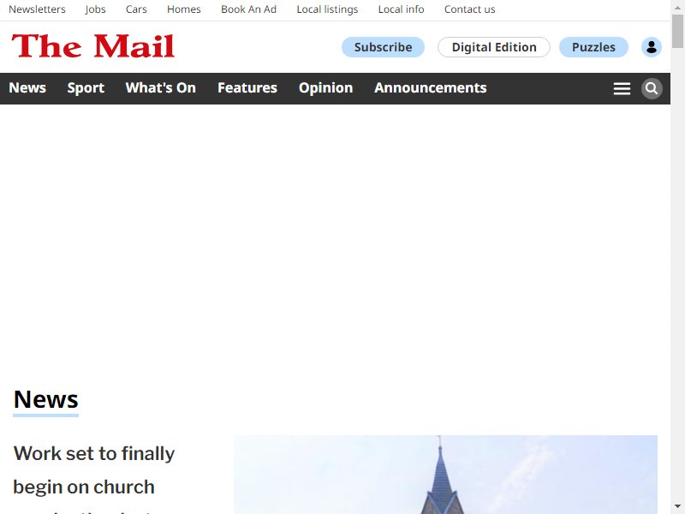Open the Announcements section

pos(431,88)
